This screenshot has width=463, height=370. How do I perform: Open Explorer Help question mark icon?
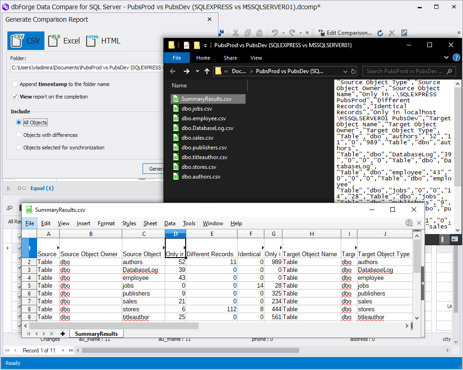pyautogui.click(x=456, y=57)
